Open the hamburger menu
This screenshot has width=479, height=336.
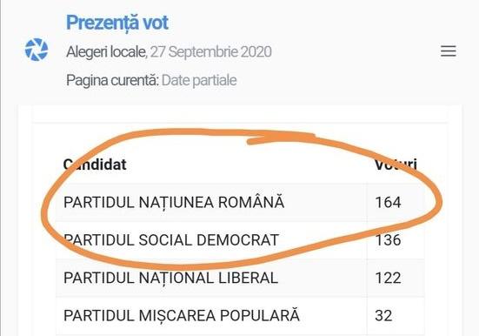[x=449, y=51]
